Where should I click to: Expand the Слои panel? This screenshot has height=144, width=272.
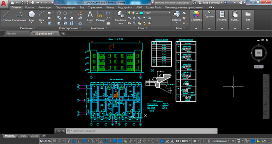click(143, 28)
